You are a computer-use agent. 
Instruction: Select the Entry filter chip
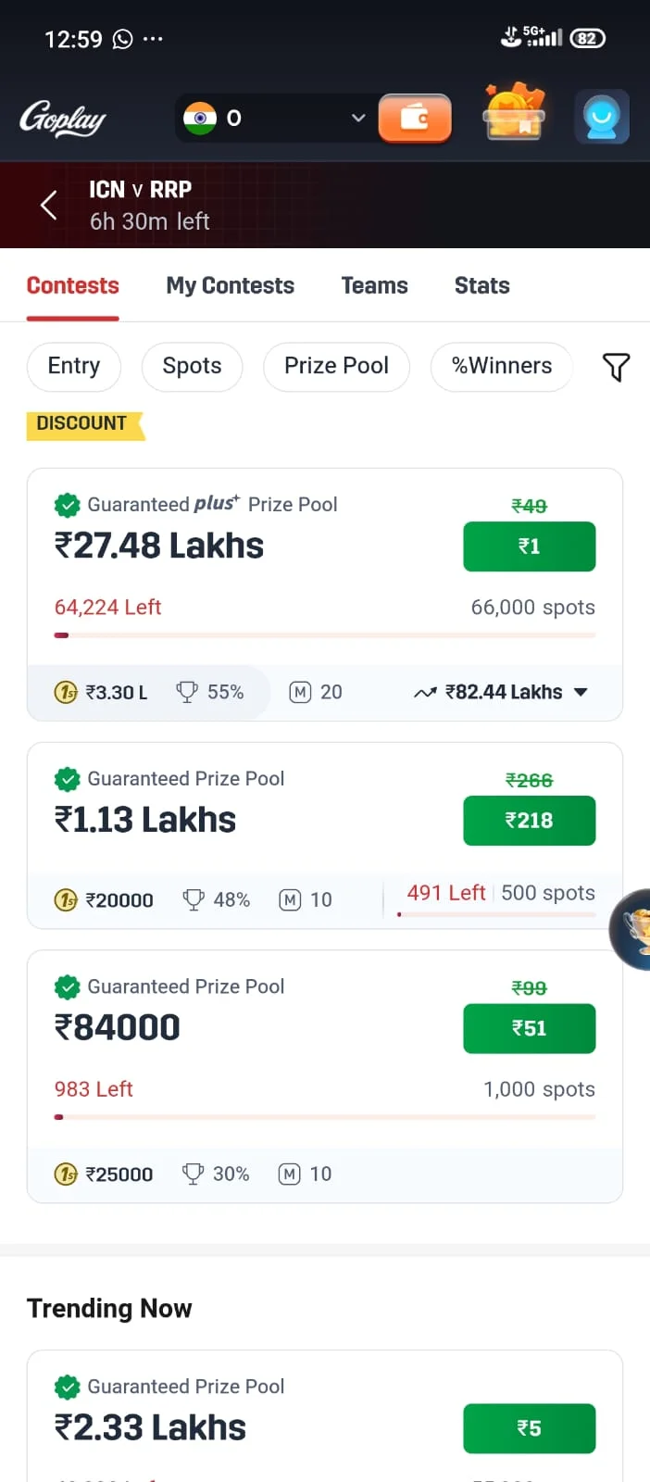pyautogui.click(x=73, y=367)
